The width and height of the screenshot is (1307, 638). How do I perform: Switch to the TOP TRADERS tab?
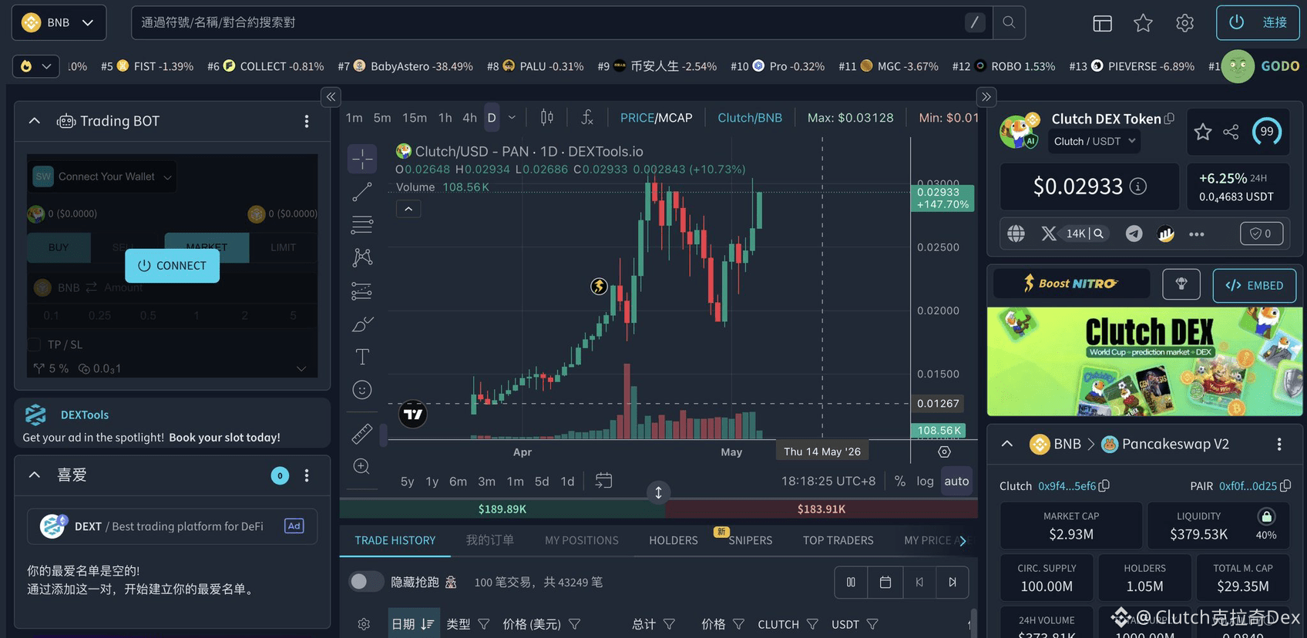(838, 540)
